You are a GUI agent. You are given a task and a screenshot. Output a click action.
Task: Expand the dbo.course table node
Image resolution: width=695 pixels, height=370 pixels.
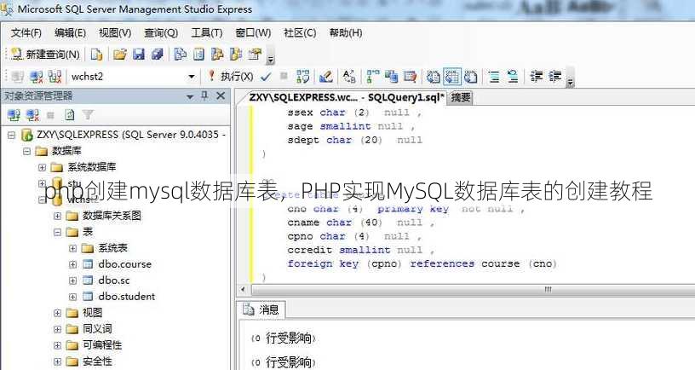pos(73,264)
